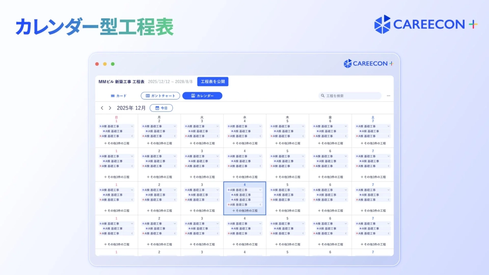The width and height of the screenshot is (489, 275).
Task: Select the カード view icon
Action: point(112,95)
